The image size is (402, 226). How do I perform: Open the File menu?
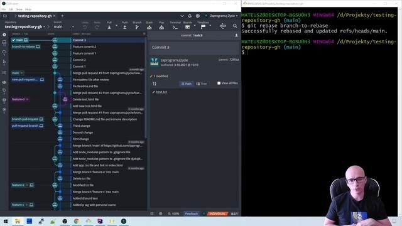click(4, 9)
